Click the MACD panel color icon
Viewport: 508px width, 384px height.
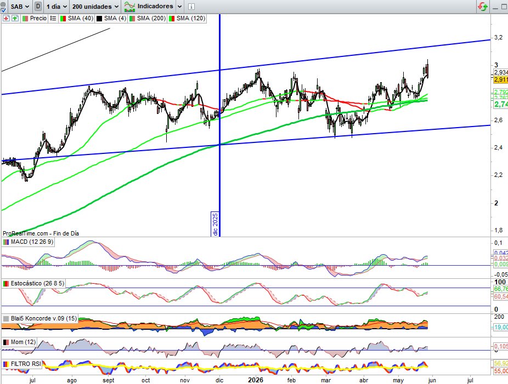click(x=6, y=242)
